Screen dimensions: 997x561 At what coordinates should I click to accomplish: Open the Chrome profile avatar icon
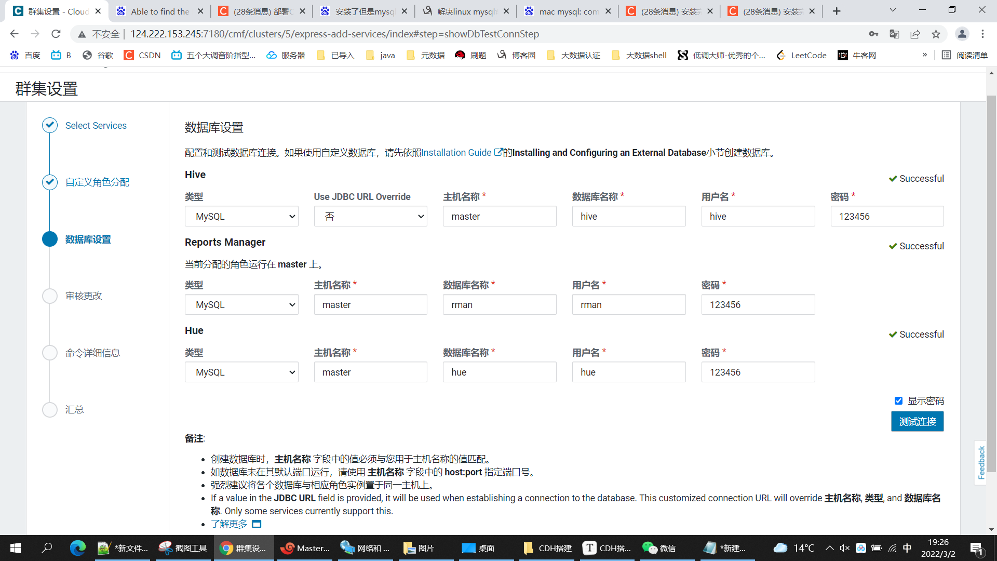[x=962, y=34]
